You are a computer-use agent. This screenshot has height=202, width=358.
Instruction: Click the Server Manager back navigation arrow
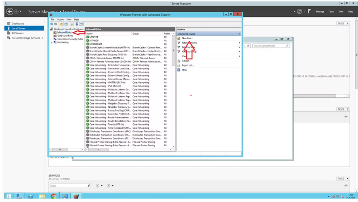[10, 11]
